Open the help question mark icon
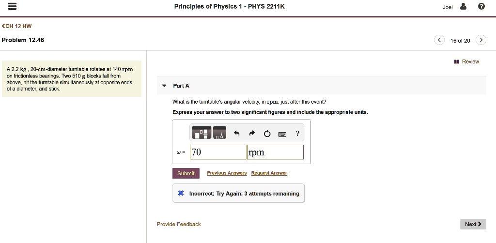 (481, 6)
